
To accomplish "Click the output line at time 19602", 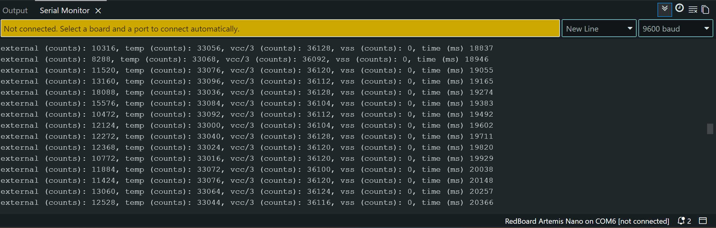I will [247, 125].
